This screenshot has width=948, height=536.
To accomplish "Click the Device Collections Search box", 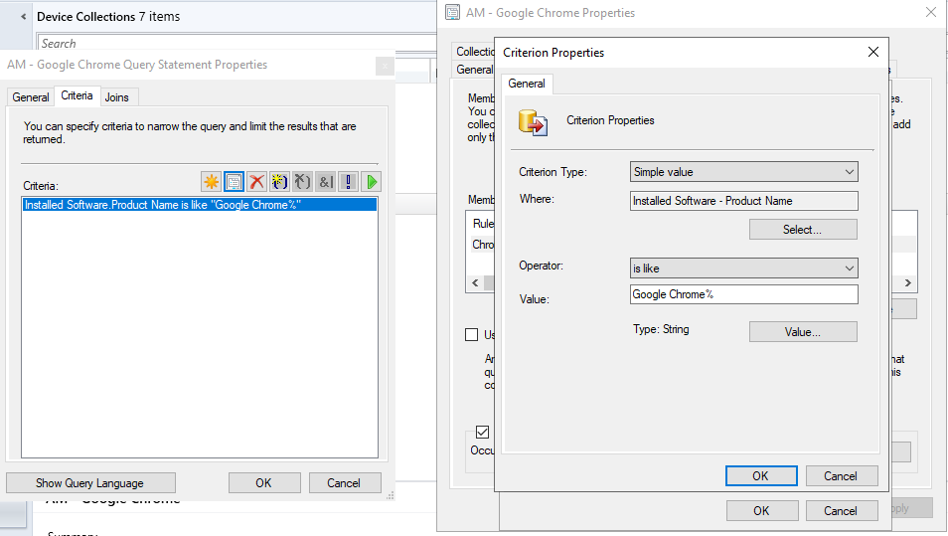I will tap(237, 44).
